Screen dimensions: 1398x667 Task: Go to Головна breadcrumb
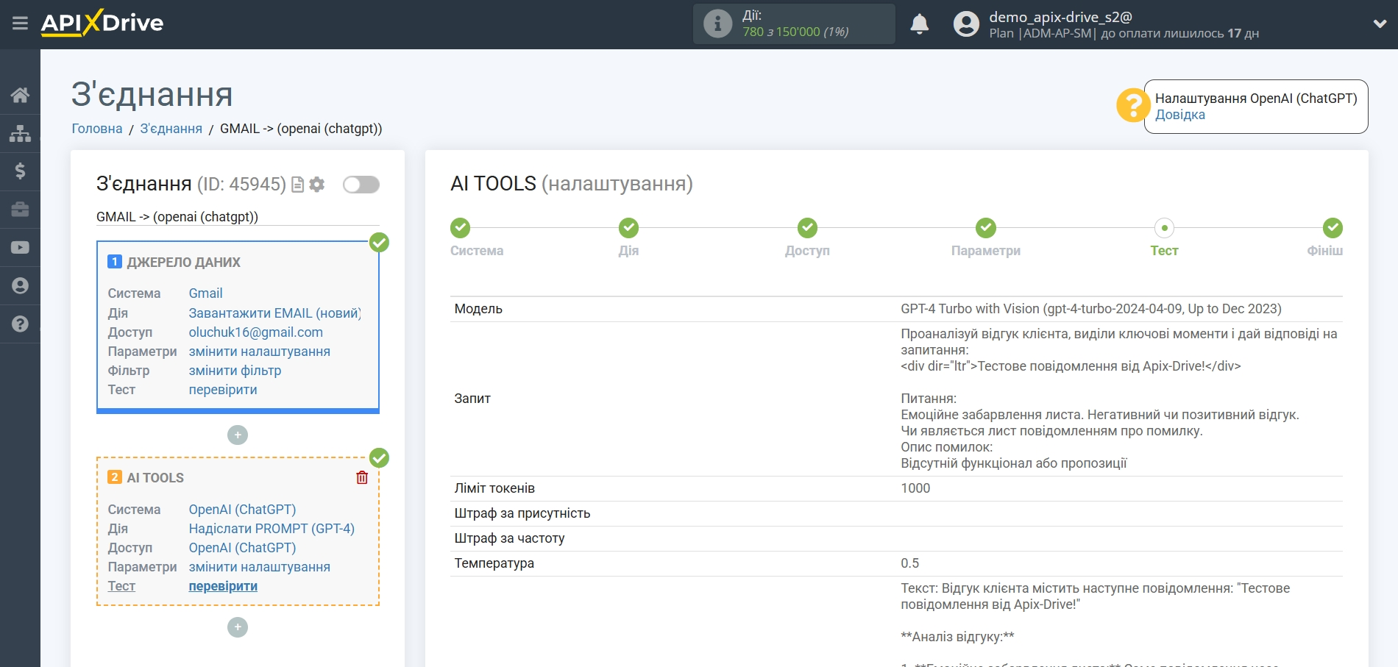coord(97,129)
